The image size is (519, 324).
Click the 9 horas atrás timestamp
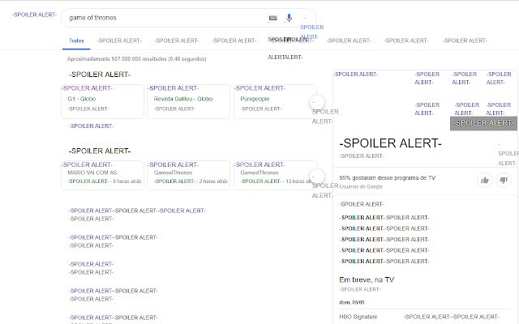coord(127,181)
